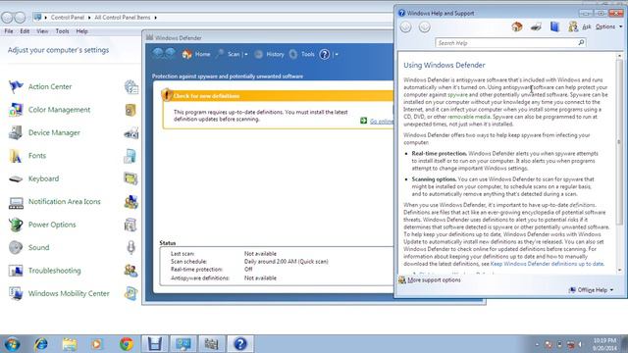The width and height of the screenshot is (628, 353).
Task: Click Control Panel back navigation button
Action: click(x=7, y=18)
